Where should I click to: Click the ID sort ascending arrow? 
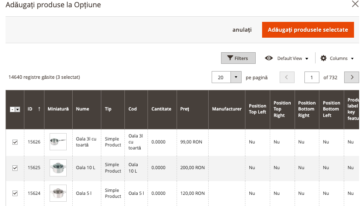click(39, 109)
